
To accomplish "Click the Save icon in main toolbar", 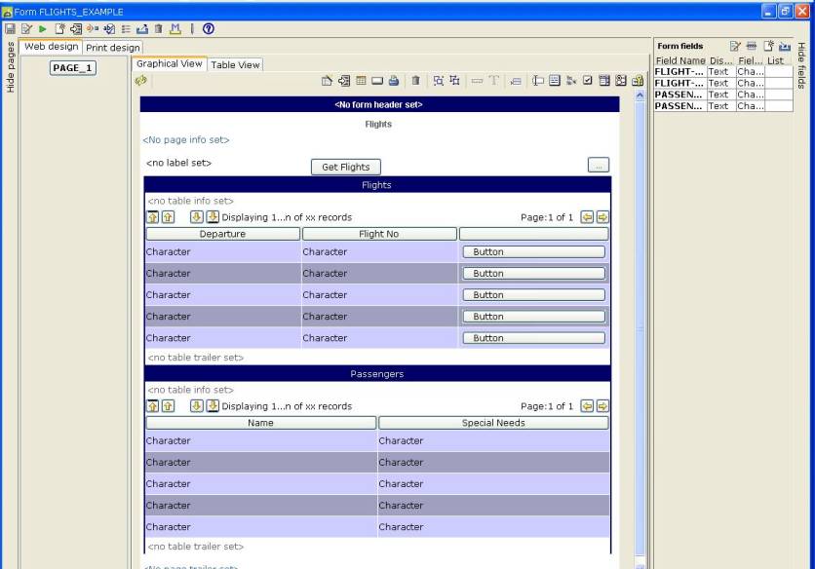I will (x=10, y=29).
